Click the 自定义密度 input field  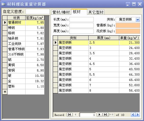38,12
